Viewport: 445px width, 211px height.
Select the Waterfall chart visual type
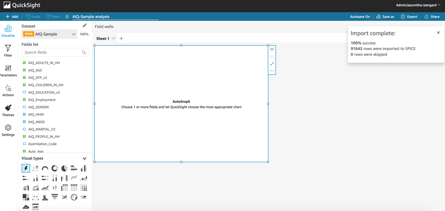pyautogui.click(x=64, y=178)
